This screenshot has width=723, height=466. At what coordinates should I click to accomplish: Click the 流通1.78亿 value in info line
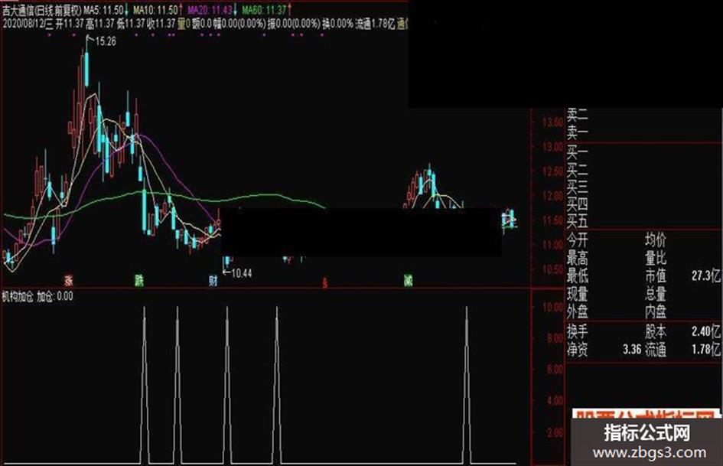376,24
